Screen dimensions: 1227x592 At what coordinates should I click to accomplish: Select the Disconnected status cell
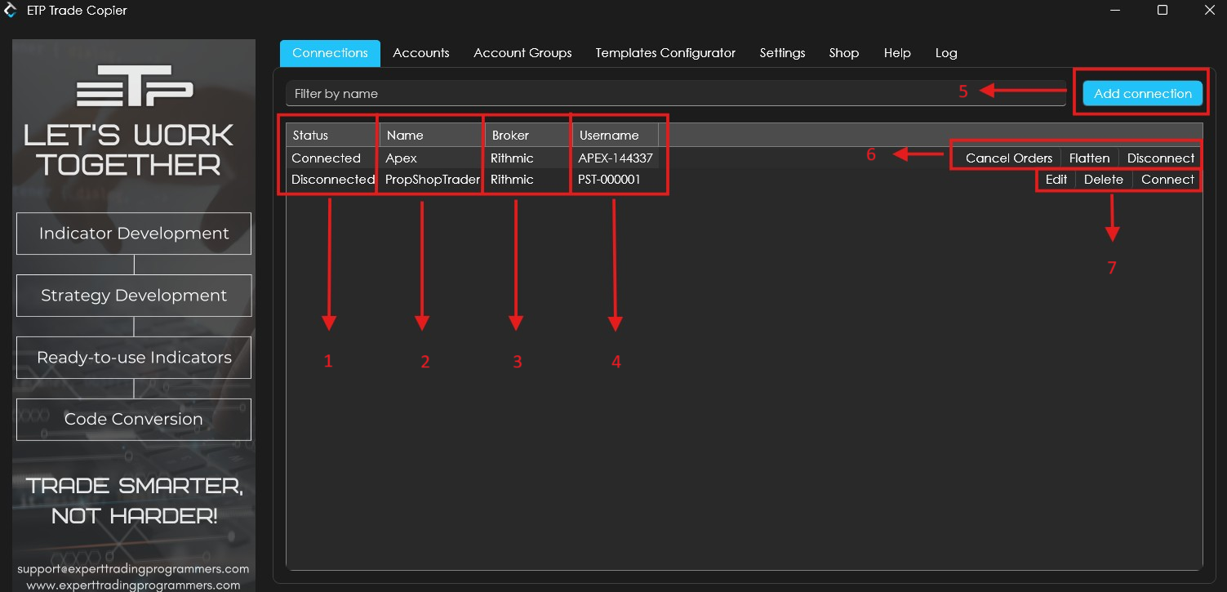coord(332,180)
